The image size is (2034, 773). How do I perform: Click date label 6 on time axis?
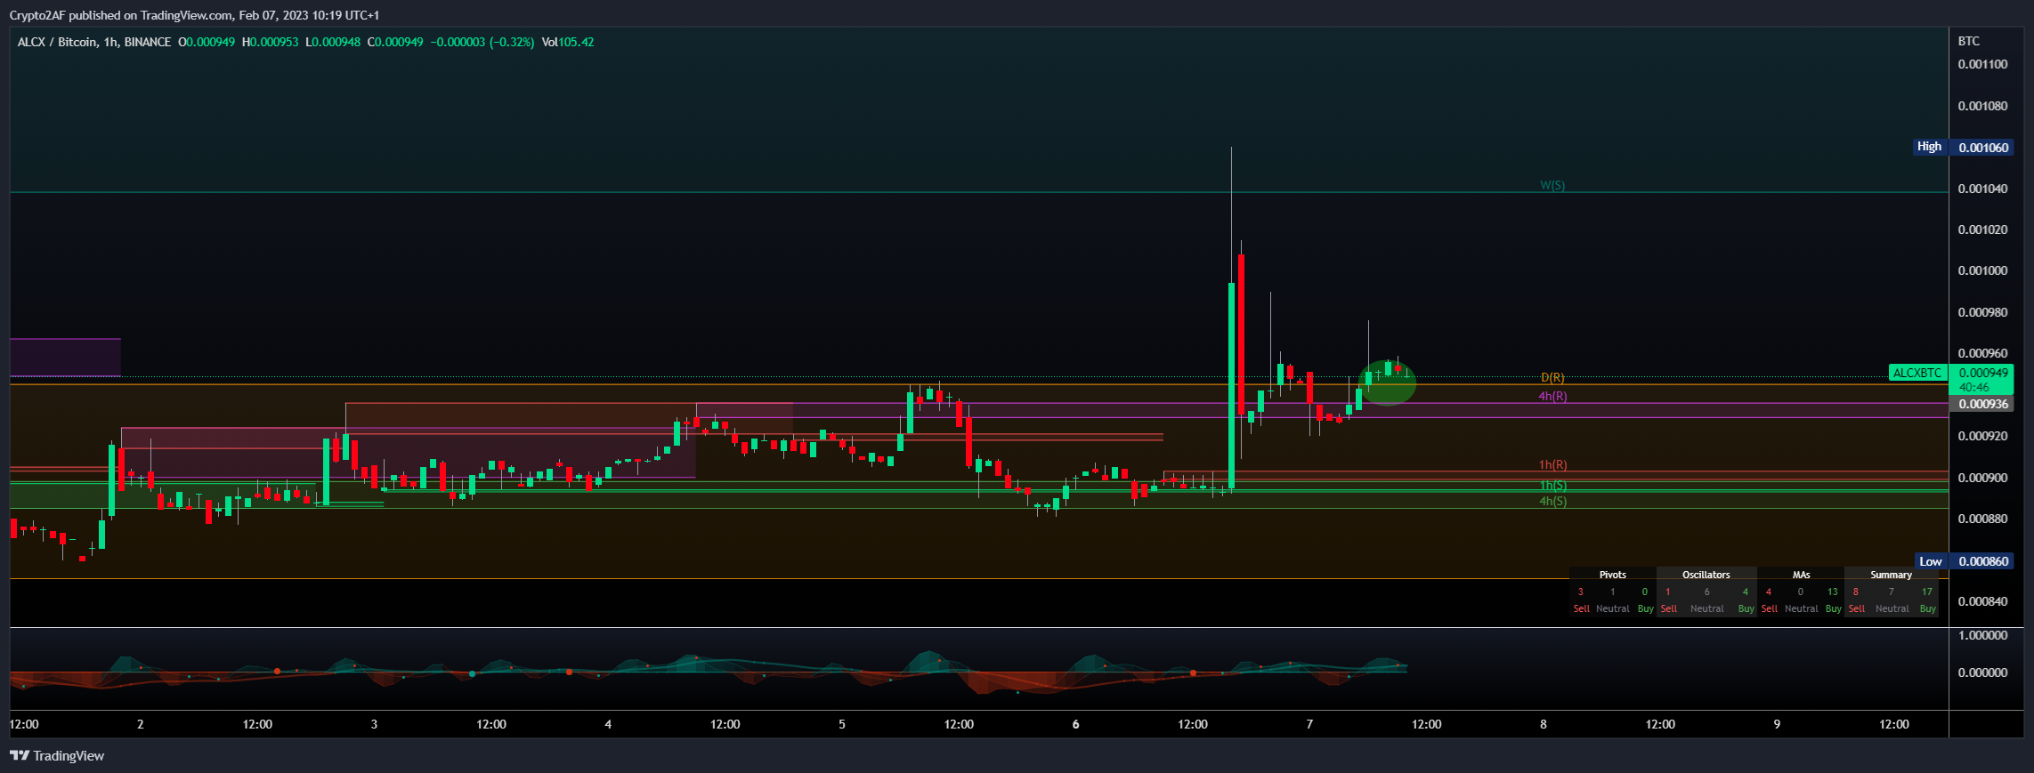coord(1075,724)
